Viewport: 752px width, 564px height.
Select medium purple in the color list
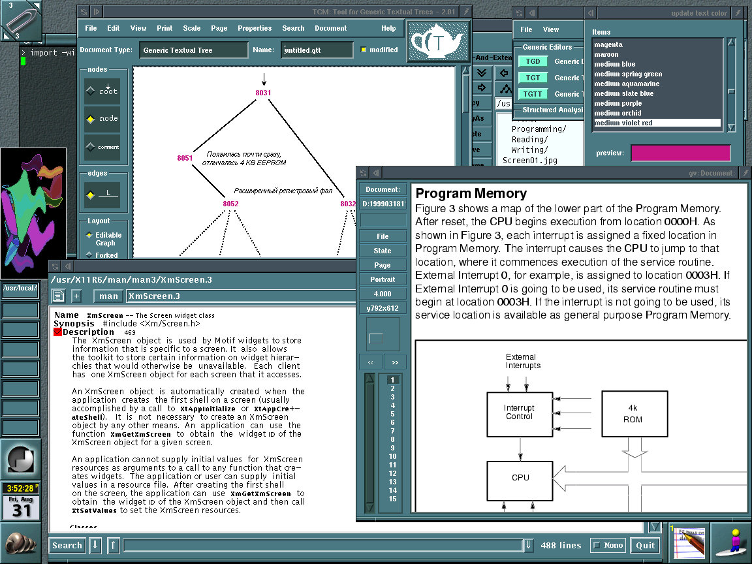click(657, 103)
